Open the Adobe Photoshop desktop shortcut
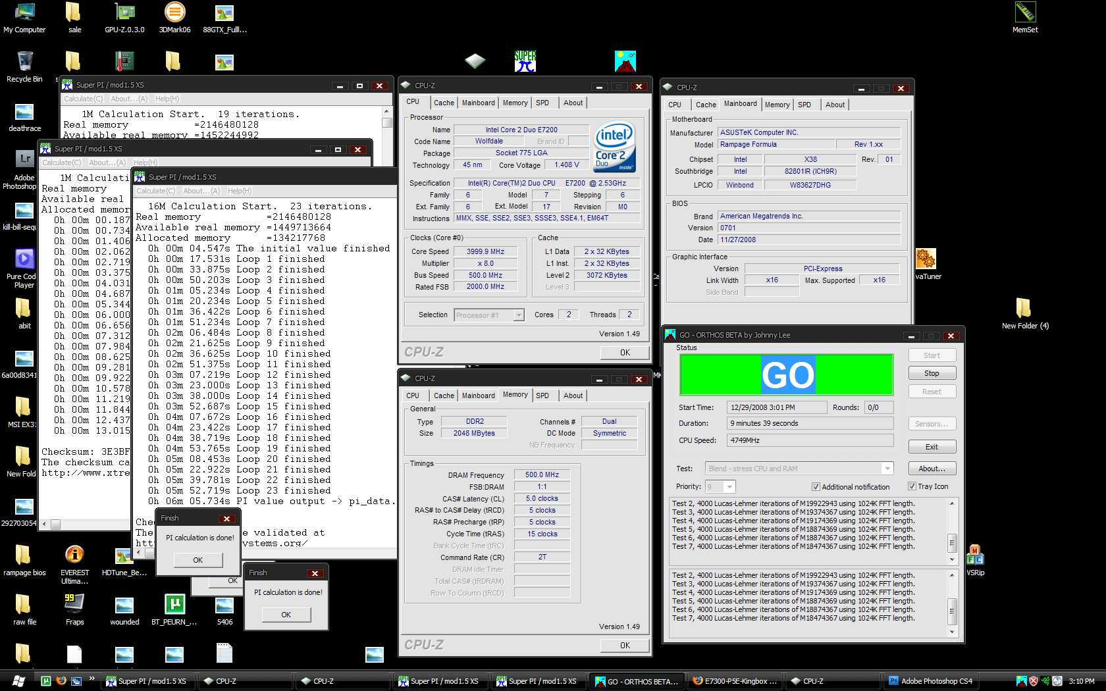The image size is (1106, 691). click(x=24, y=170)
